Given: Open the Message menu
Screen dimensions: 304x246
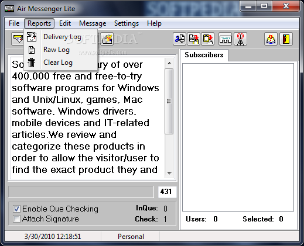Looking at the screenshot, I should coord(93,23).
